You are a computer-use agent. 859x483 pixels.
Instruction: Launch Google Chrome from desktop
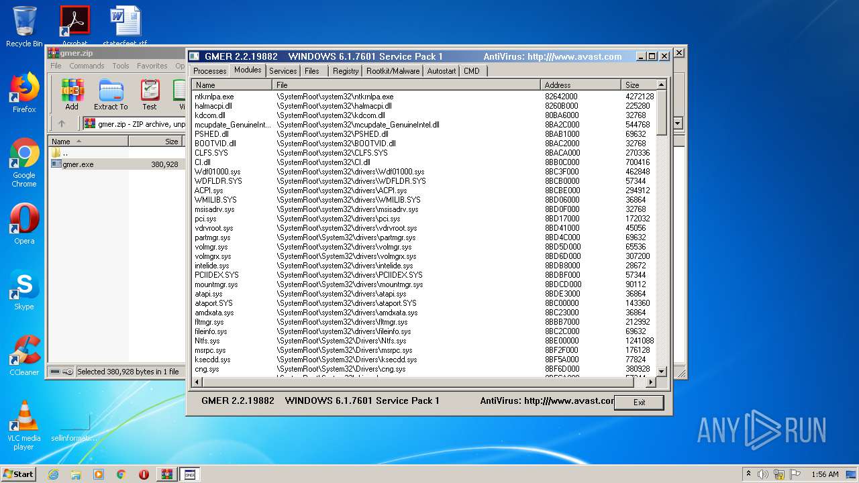(x=24, y=162)
